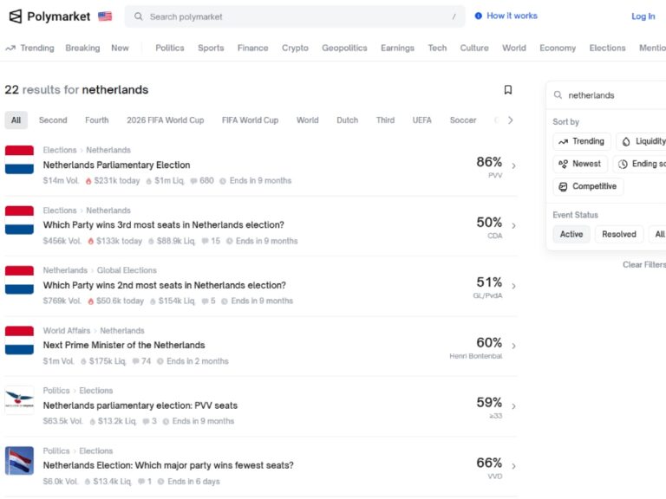The image size is (666, 499).
Task: Expand the 3rd most seats market chevron
Action: (x=513, y=226)
